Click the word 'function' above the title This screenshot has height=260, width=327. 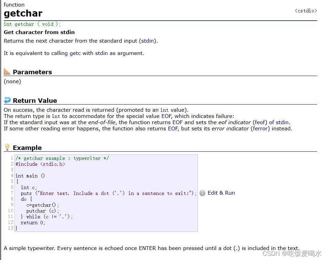click(14, 4)
